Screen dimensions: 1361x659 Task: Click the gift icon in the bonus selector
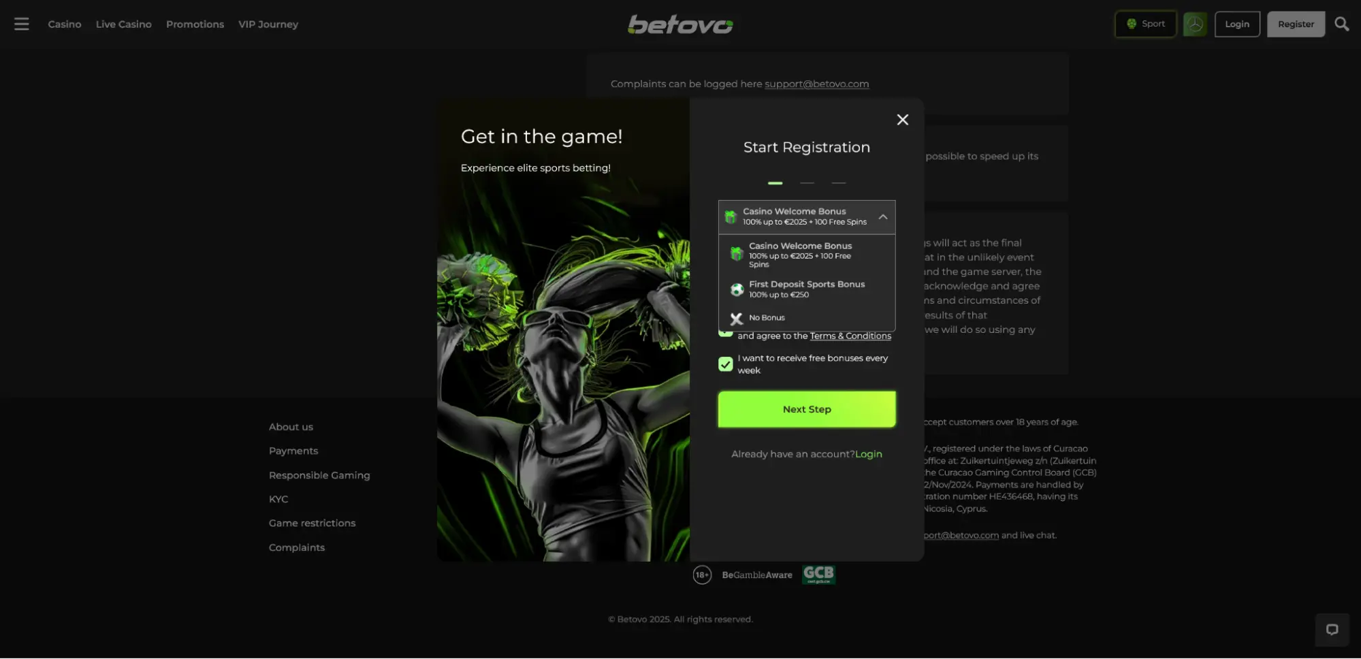click(x=731, y=217)
